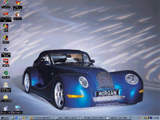Click the first quick launch icon beside Start
The image size is (160, 120).
[13, 118]
